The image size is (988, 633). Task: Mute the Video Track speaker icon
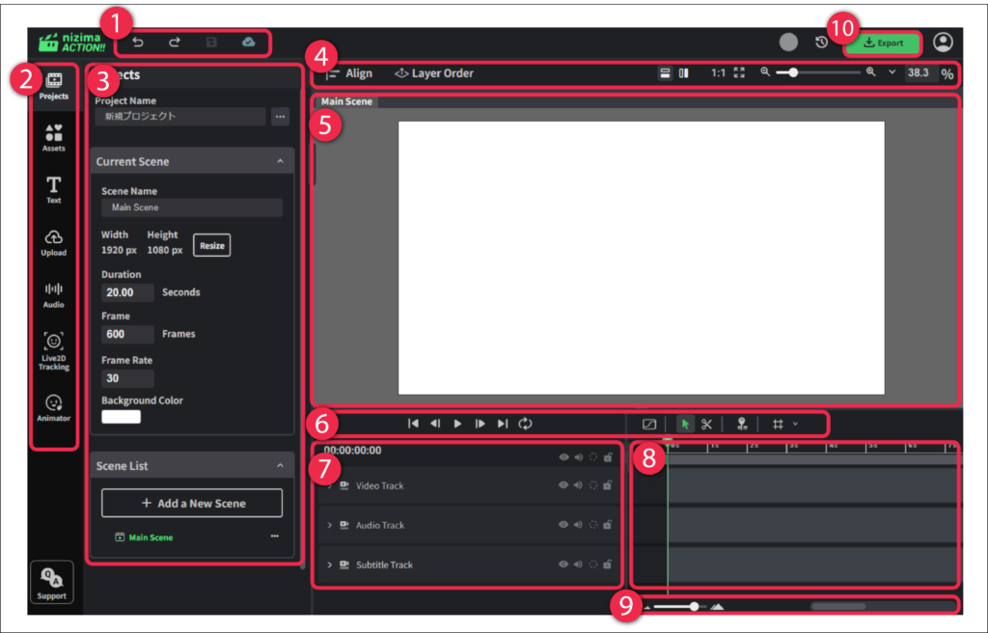579,485
